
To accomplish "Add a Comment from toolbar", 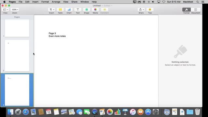I will 105,9.
